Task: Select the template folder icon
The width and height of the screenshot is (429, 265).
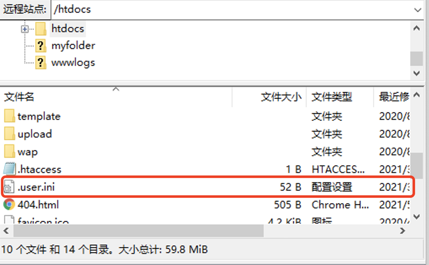Action: tap(9, 116)
